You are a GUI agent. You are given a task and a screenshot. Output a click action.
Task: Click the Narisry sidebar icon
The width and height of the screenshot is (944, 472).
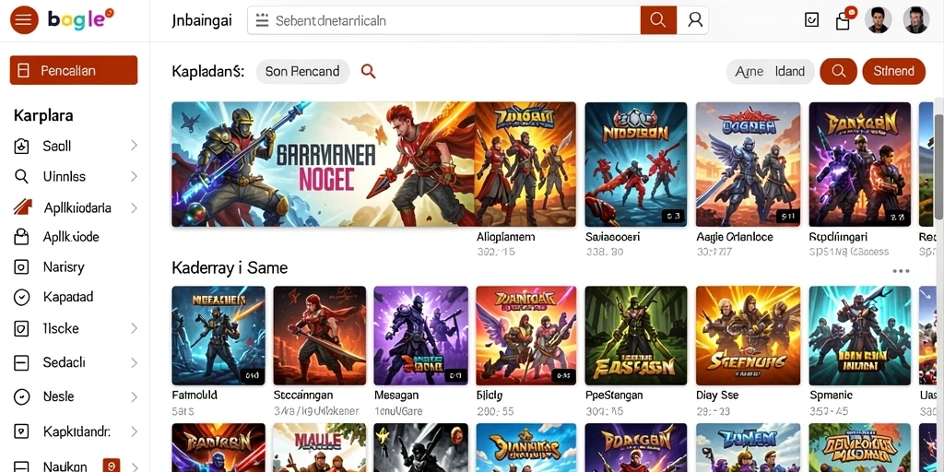[x=22, y=266]
